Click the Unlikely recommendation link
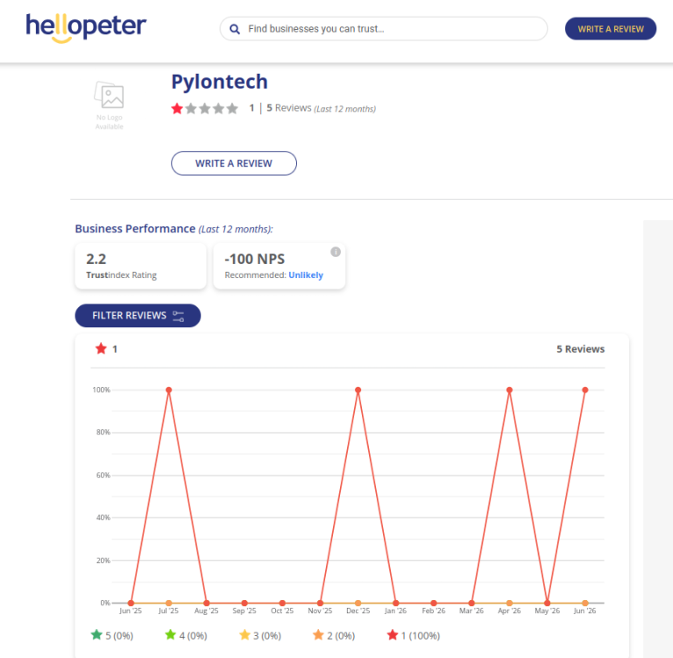Viewport: 673px width, 658px height. (306, 275)
